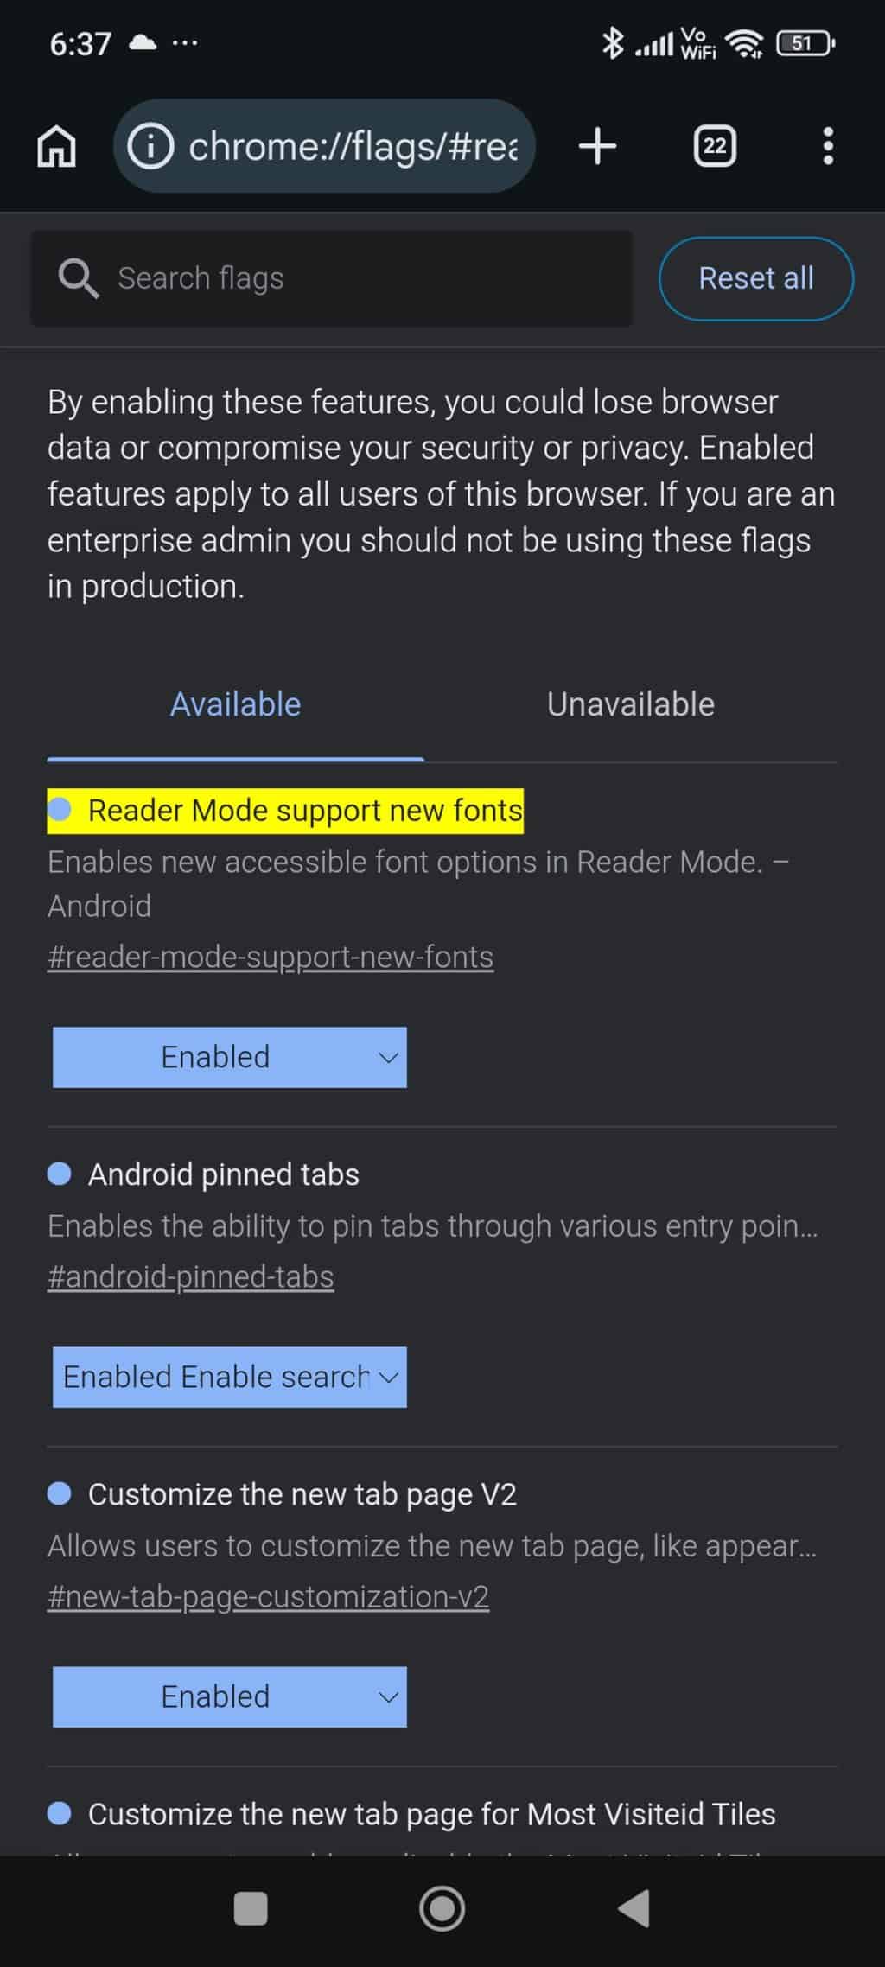
Task: Expand the Android pinned tabs dropdown
Action: pos(230,1377)
